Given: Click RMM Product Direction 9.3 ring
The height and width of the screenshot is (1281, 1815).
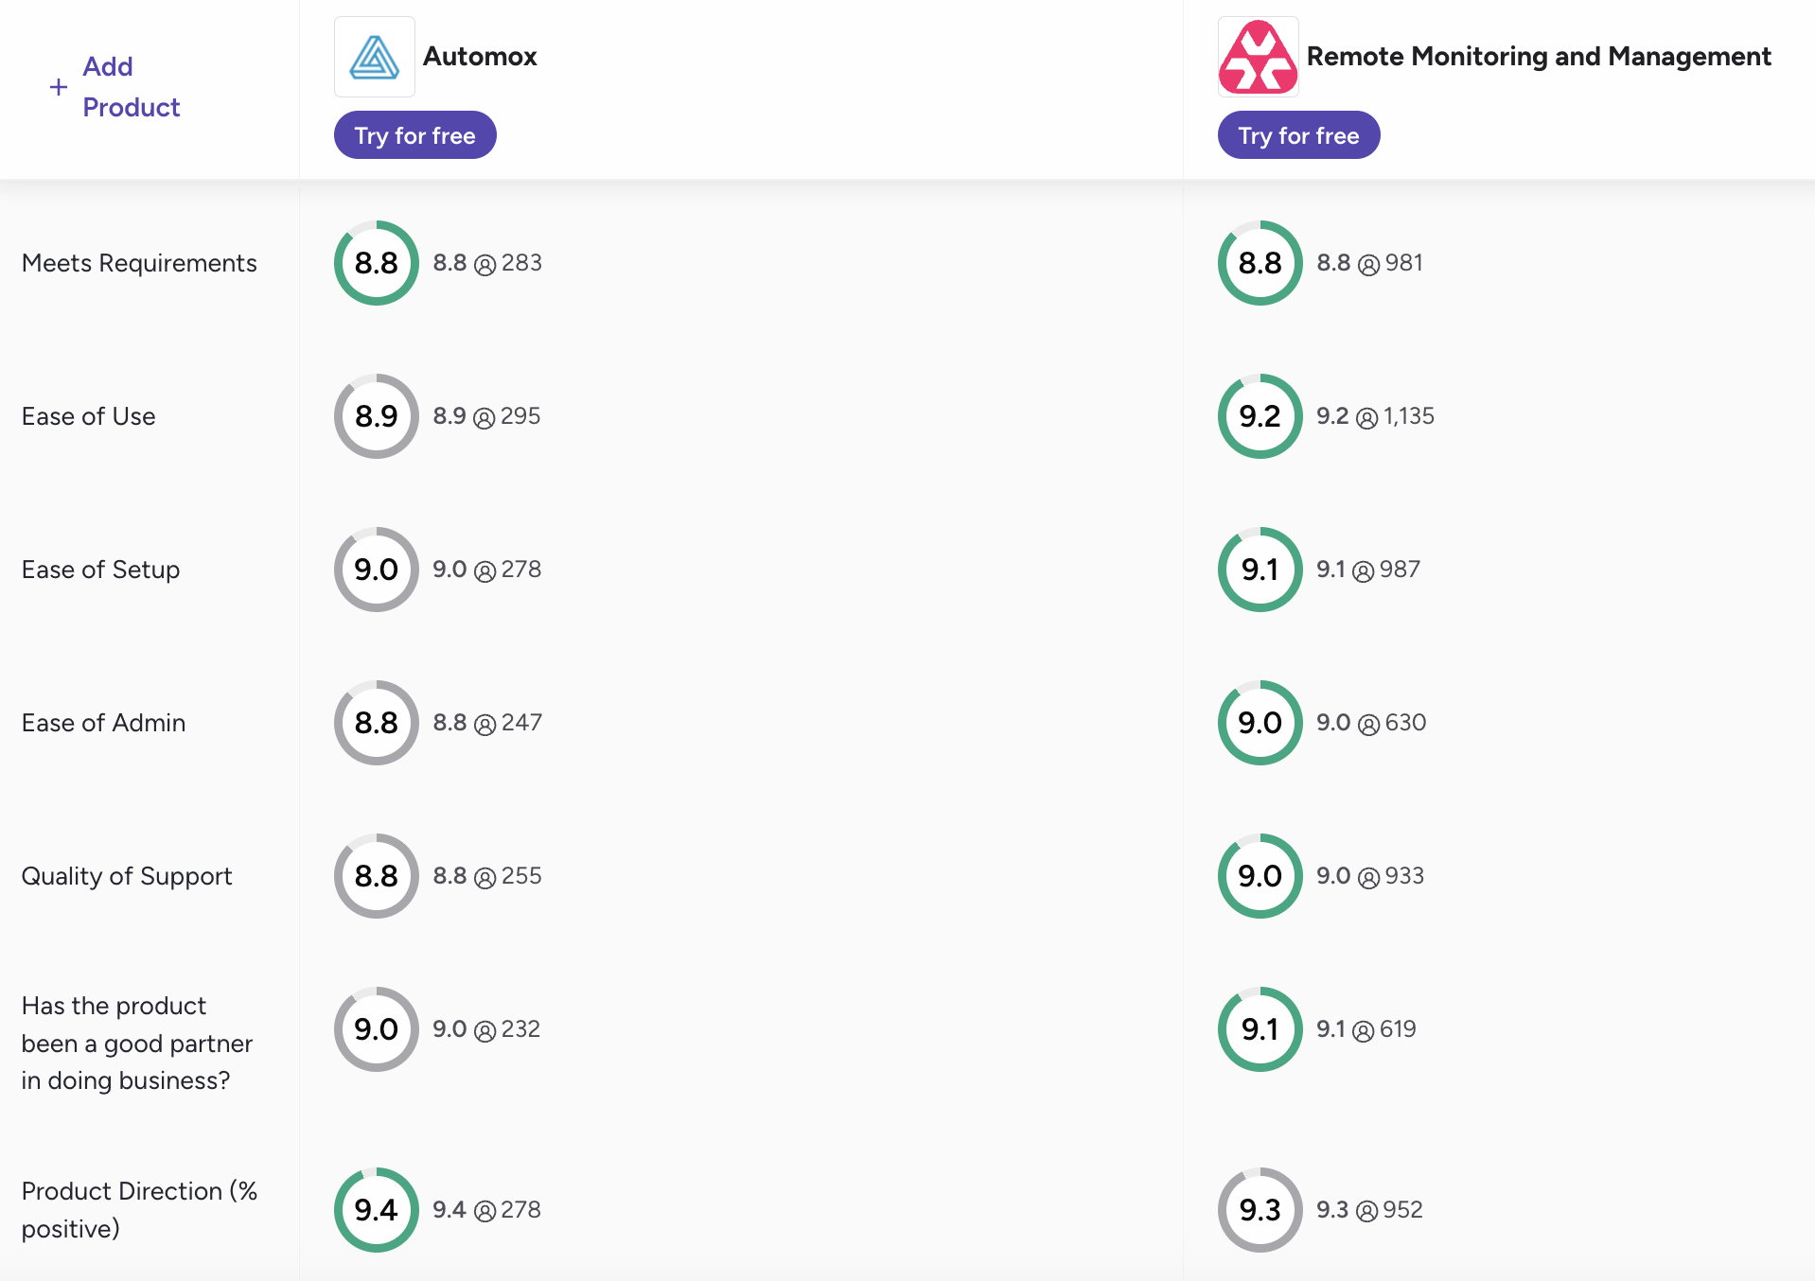Looking at the screenshot, I should click(x=1260, y=1210).
